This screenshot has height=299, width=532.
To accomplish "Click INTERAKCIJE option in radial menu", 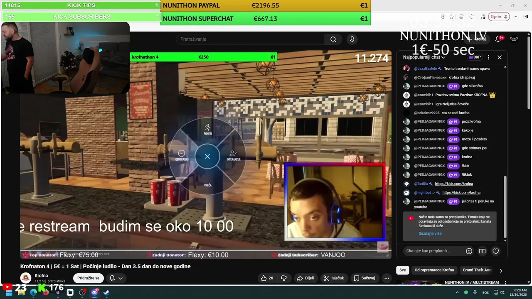I will tap(234, 156).
